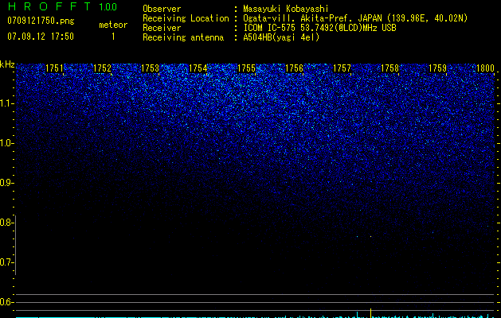The image size is (501, 318).
Task: Click the yellow spike in bottom level graph
Action: coord(370,313)
